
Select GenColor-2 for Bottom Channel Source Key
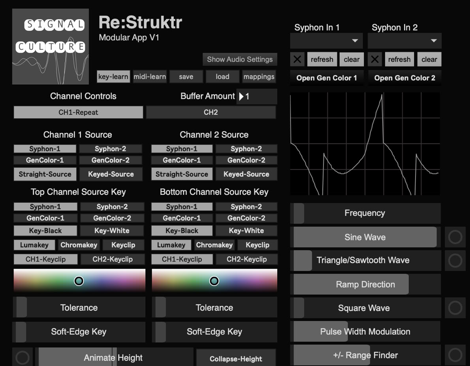coord(246,218)
